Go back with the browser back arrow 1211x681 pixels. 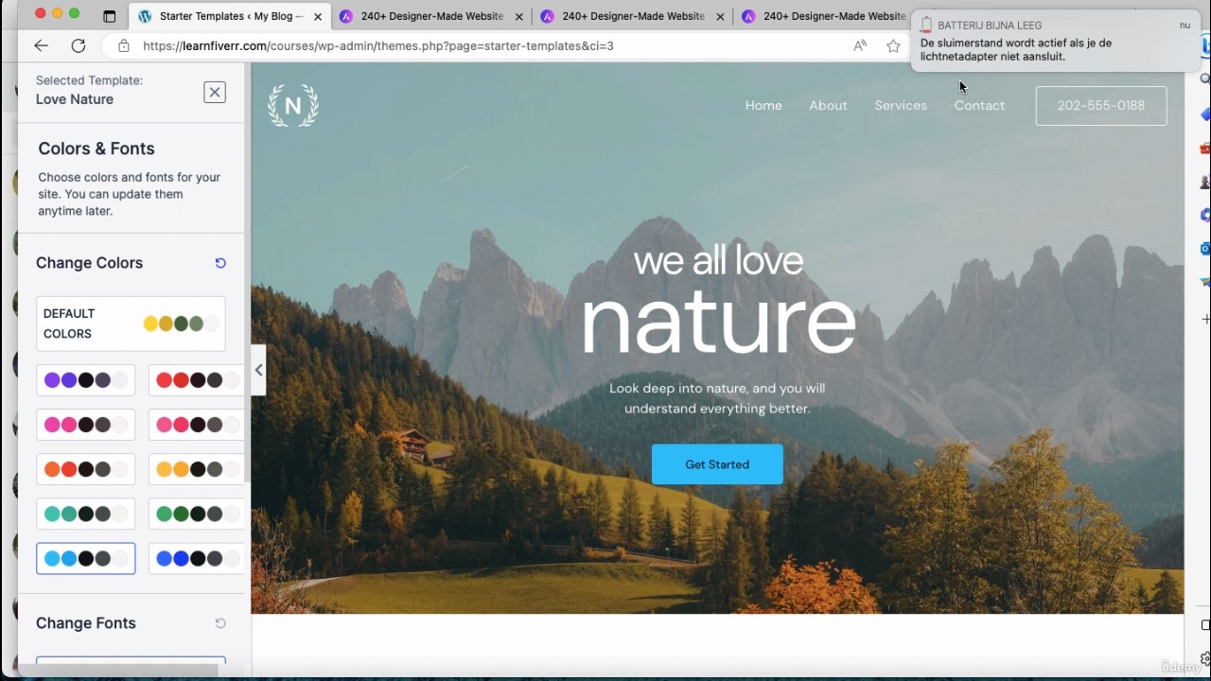point(41,45)
